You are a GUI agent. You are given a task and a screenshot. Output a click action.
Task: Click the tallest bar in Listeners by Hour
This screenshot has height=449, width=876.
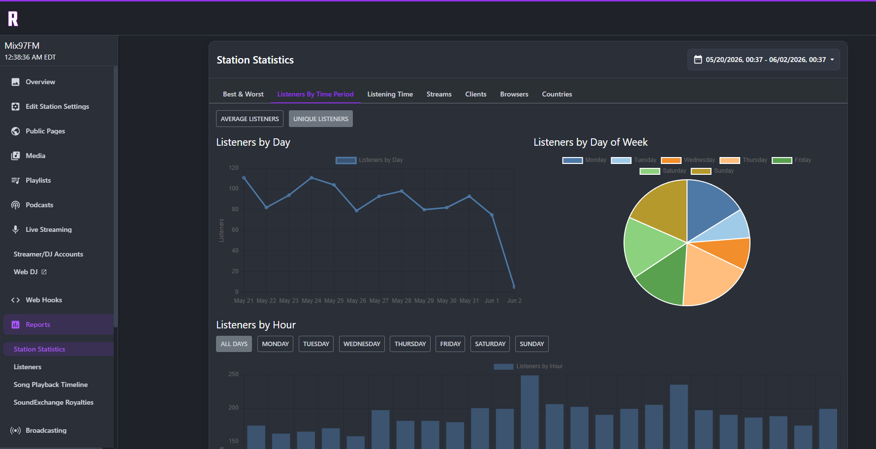point(530,412)
